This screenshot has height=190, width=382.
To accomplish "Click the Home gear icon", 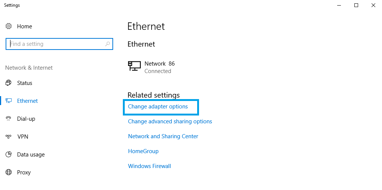I will (9, 26).
